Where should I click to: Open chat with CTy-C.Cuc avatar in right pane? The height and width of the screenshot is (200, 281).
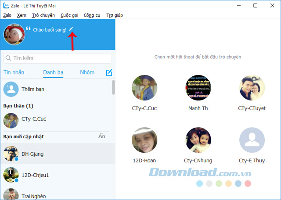(x=144, y=88)
